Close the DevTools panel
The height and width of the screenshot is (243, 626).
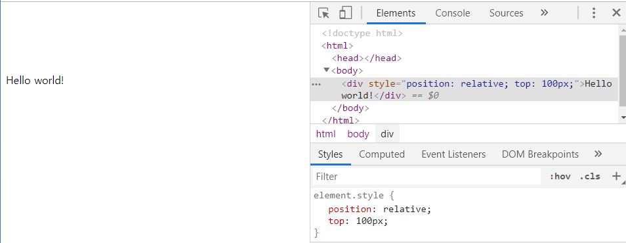tap(616, 12)
